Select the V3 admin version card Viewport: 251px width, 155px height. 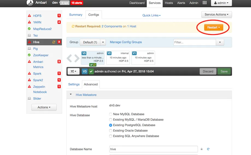[x=93, y=58]
